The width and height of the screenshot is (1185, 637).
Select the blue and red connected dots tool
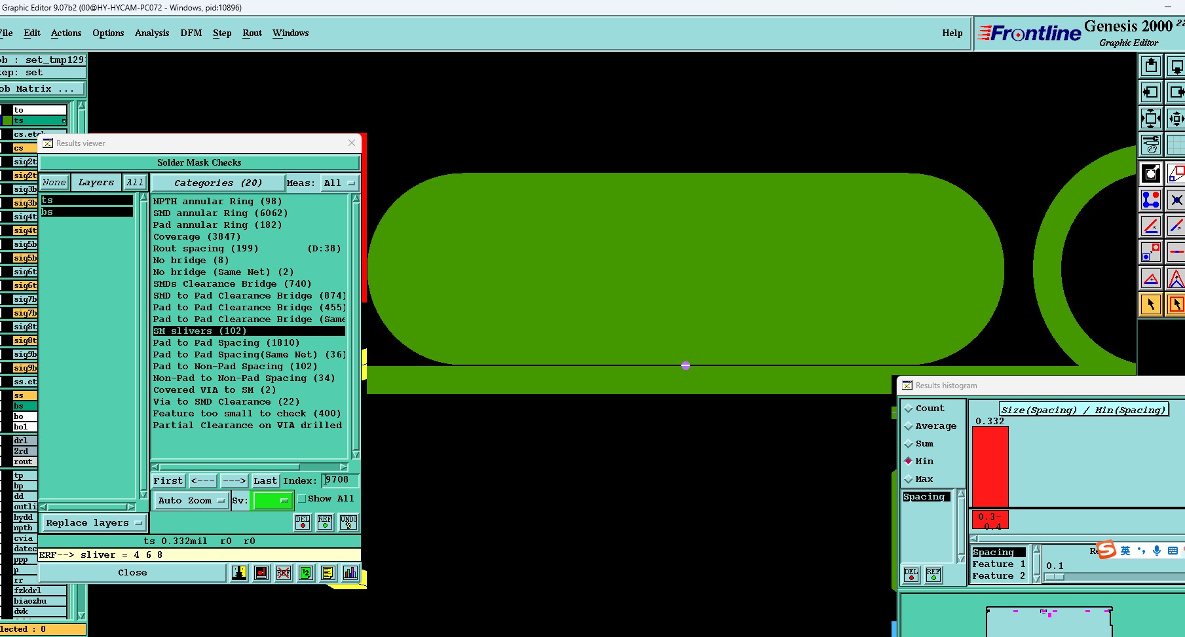click(x=1151, y=199)
